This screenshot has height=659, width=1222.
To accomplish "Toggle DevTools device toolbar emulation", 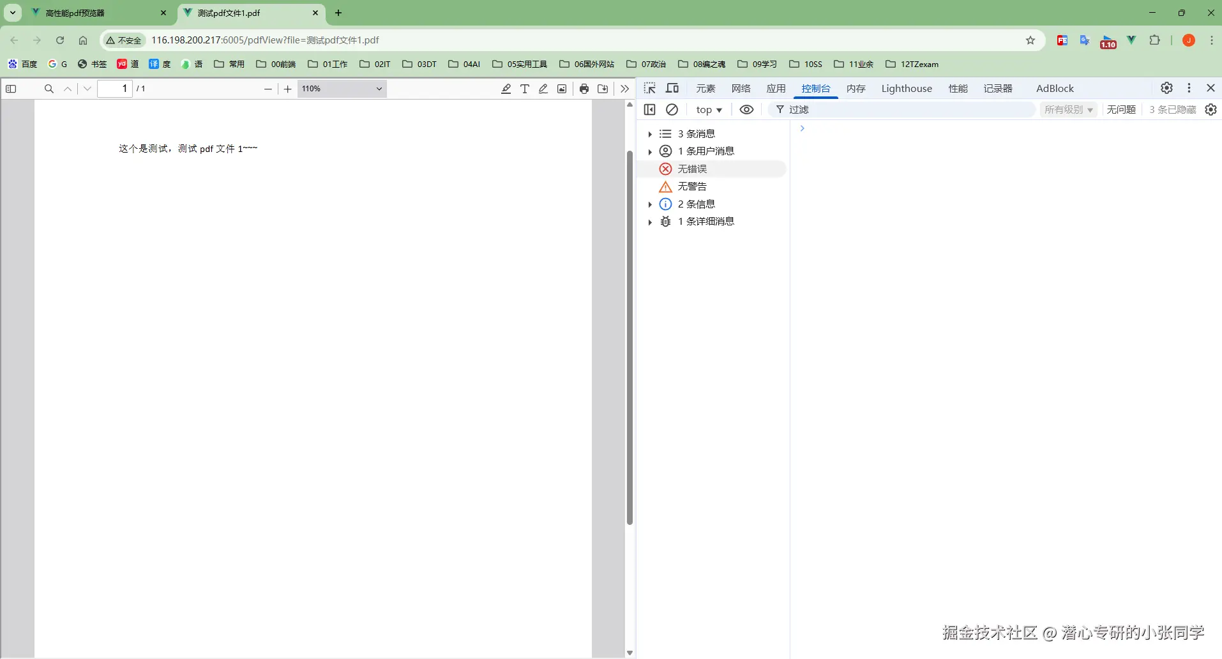I will coord(672,88).
